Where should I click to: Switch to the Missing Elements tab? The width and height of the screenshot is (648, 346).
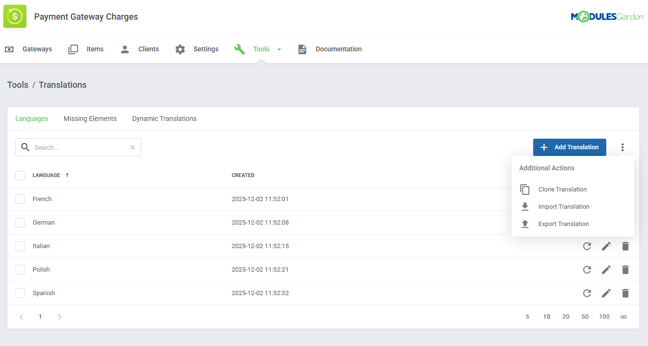tap(90, 118)
